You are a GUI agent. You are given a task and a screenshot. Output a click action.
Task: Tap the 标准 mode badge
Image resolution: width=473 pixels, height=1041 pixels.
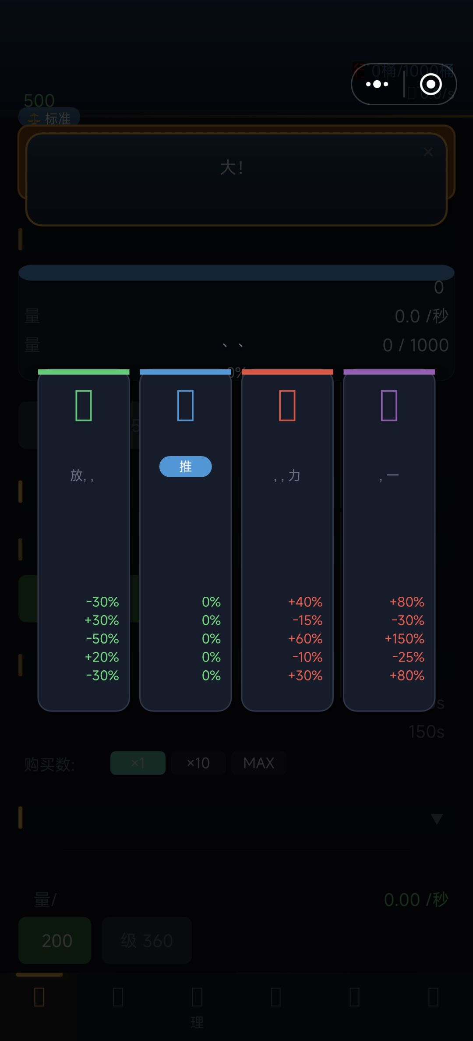(49, 118)
